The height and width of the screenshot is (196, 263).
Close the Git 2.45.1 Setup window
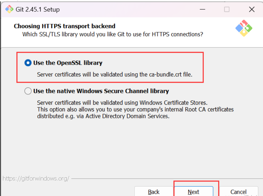point(252,9)
